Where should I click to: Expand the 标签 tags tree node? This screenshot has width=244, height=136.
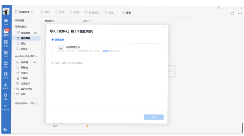(15, 94)
